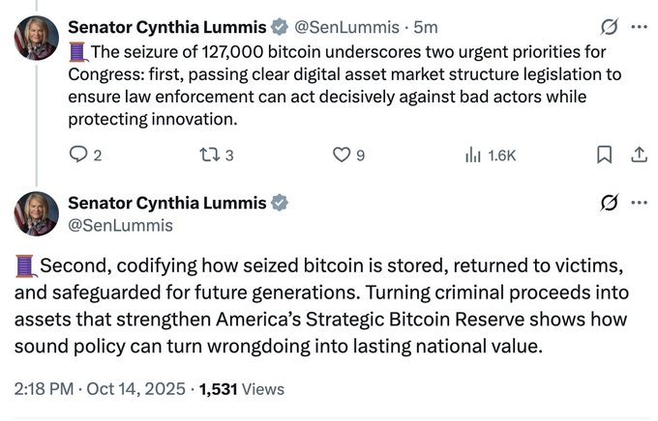Like the first tweet
The height and width of the screenshot is (421, 658).
[x=341, y=154]
